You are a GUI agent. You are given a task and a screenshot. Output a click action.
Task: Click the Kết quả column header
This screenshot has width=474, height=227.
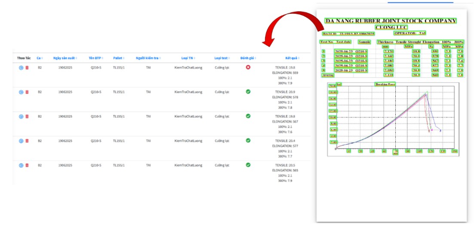point(291,58)
